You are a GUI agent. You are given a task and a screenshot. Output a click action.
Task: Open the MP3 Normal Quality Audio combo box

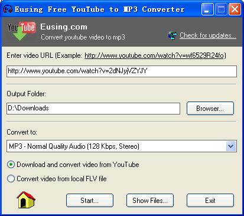(x=122, y=146)
